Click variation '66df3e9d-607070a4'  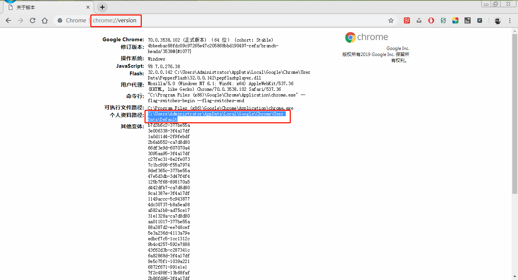pyautogui.click(x=169, y=148)
